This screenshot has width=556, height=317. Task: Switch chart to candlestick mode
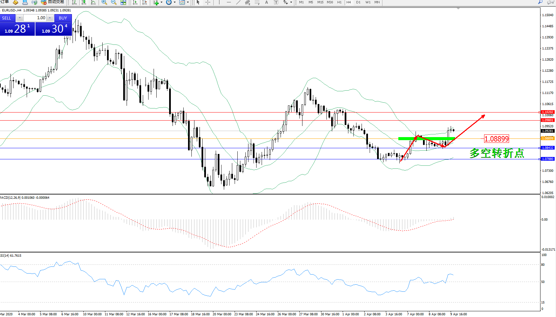84,2
